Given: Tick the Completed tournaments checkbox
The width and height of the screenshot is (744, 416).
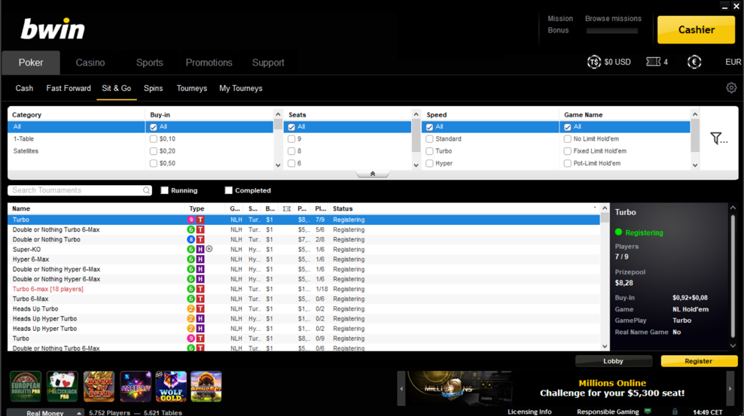Looking at the screenshot, I should pyautogui.click(x=229, y=190).
